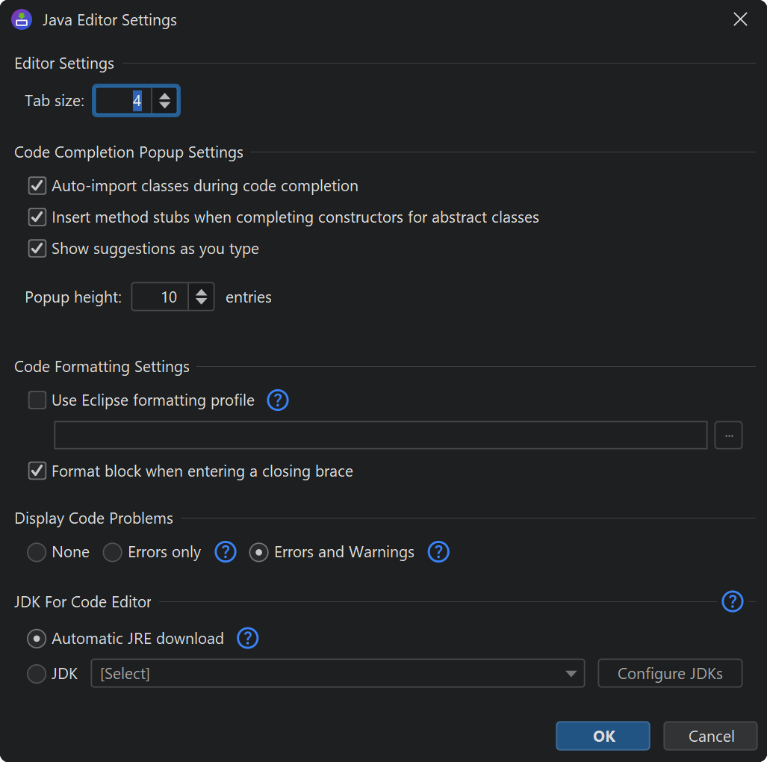Click the Configure JDKs button
The image size is (767, 762).
click(670, 674)
